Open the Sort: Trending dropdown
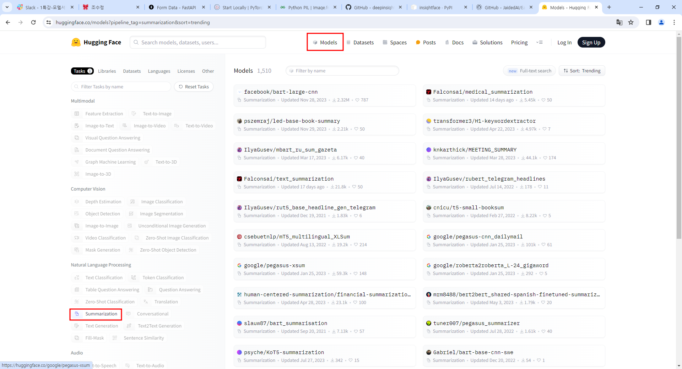 coord(582,71)
